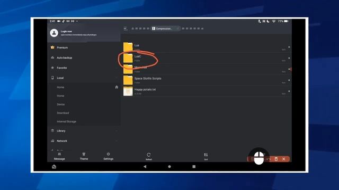Click the house icon beside Home

117,87
